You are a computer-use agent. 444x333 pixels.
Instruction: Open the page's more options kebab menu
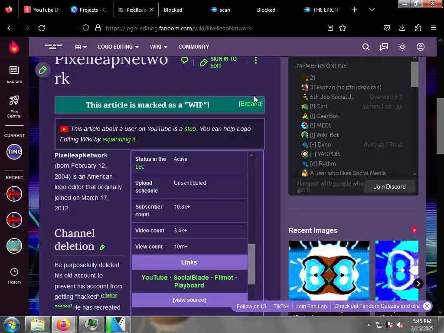coord(256,60)
